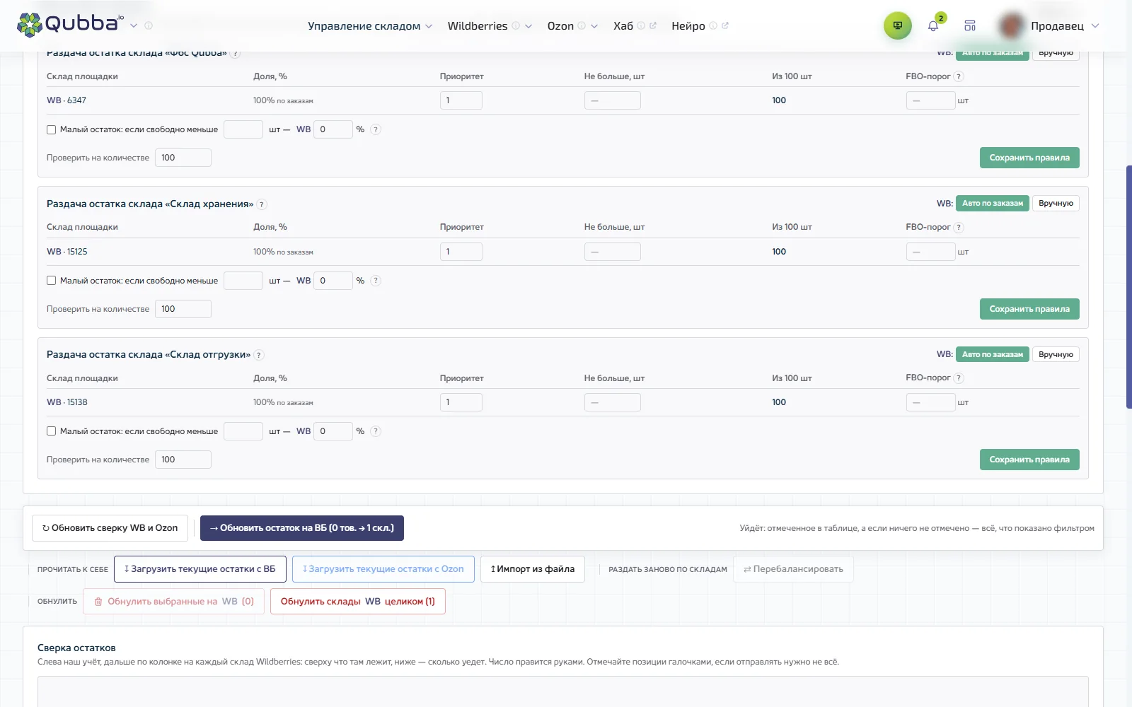Switch Склад отгрузки mode to Вручную
The image size is (1132, 707).
coord(1056,354)
